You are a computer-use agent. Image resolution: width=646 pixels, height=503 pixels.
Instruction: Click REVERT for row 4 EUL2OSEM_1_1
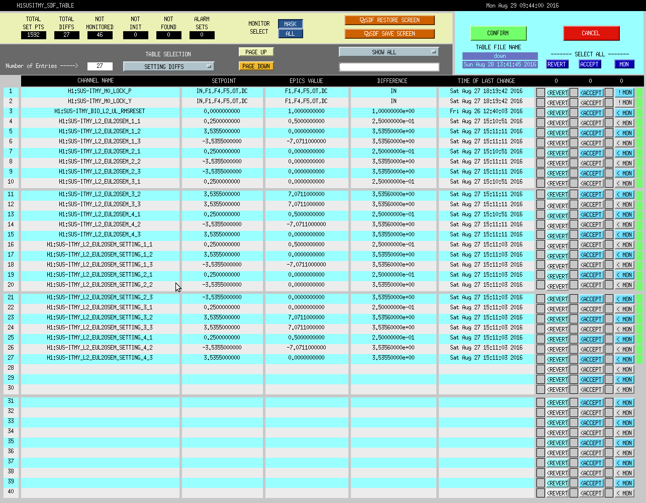pyautogui.click(x=557, y=123)
